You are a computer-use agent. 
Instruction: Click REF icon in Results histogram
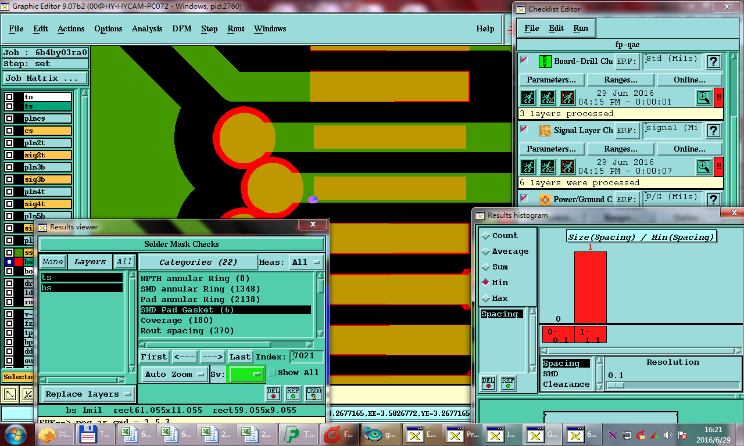click(508, 383)
